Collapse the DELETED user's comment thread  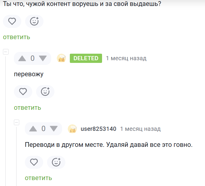click(6, 52)
